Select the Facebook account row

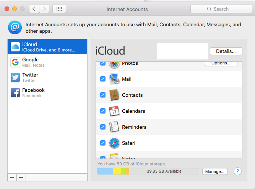point(47,93)
